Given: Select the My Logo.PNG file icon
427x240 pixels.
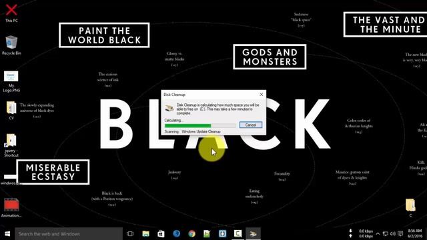Looking at the screenshot, I should (11, 81).
